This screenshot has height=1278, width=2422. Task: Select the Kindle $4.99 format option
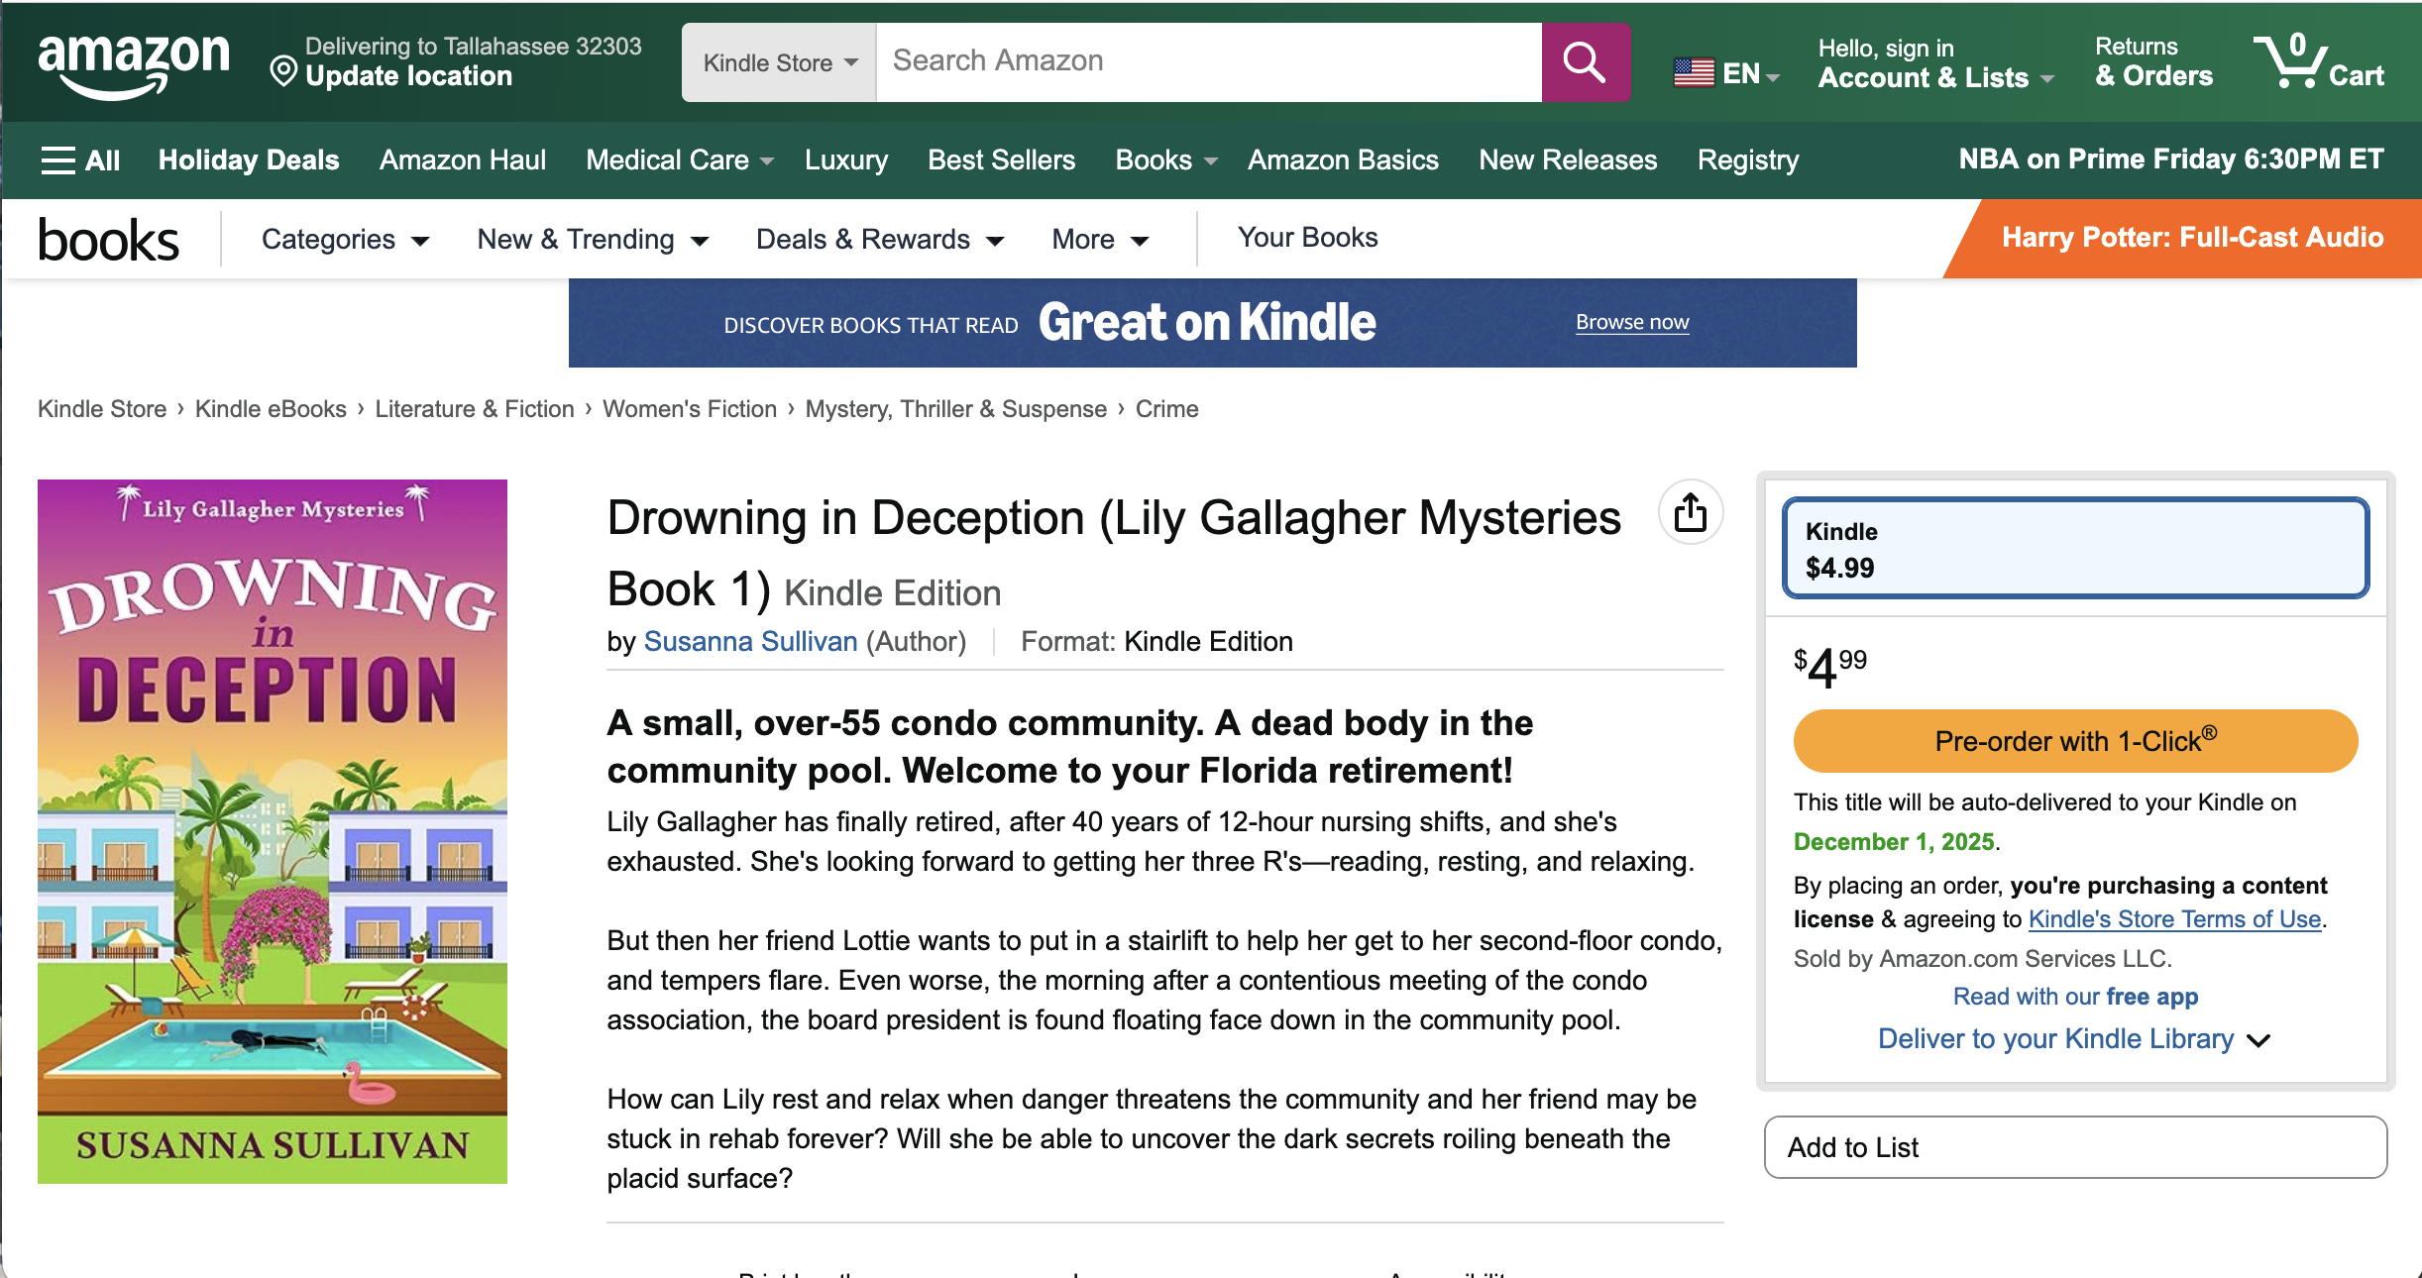tap(2075, 549)
